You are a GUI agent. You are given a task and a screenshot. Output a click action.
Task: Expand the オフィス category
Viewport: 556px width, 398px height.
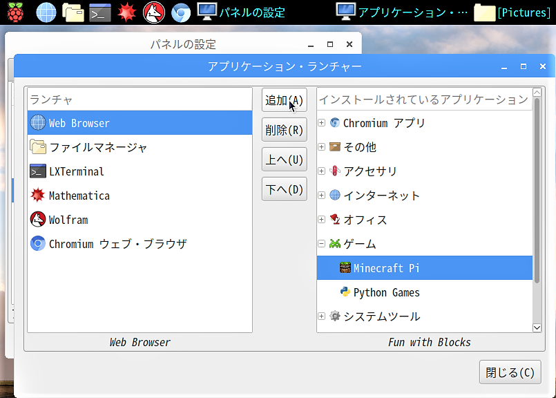(322, 219)
